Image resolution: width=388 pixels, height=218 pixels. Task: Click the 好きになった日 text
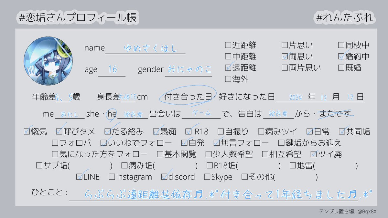point(247,97)
